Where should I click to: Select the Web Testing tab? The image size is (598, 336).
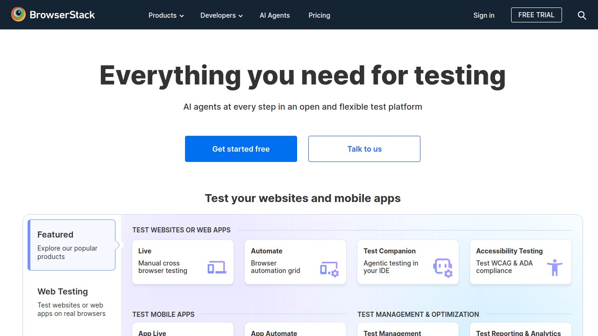(71, 302)
